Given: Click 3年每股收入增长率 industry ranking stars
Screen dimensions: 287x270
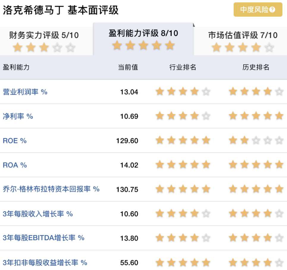Looking at the screenshot, I should point(183,213).
